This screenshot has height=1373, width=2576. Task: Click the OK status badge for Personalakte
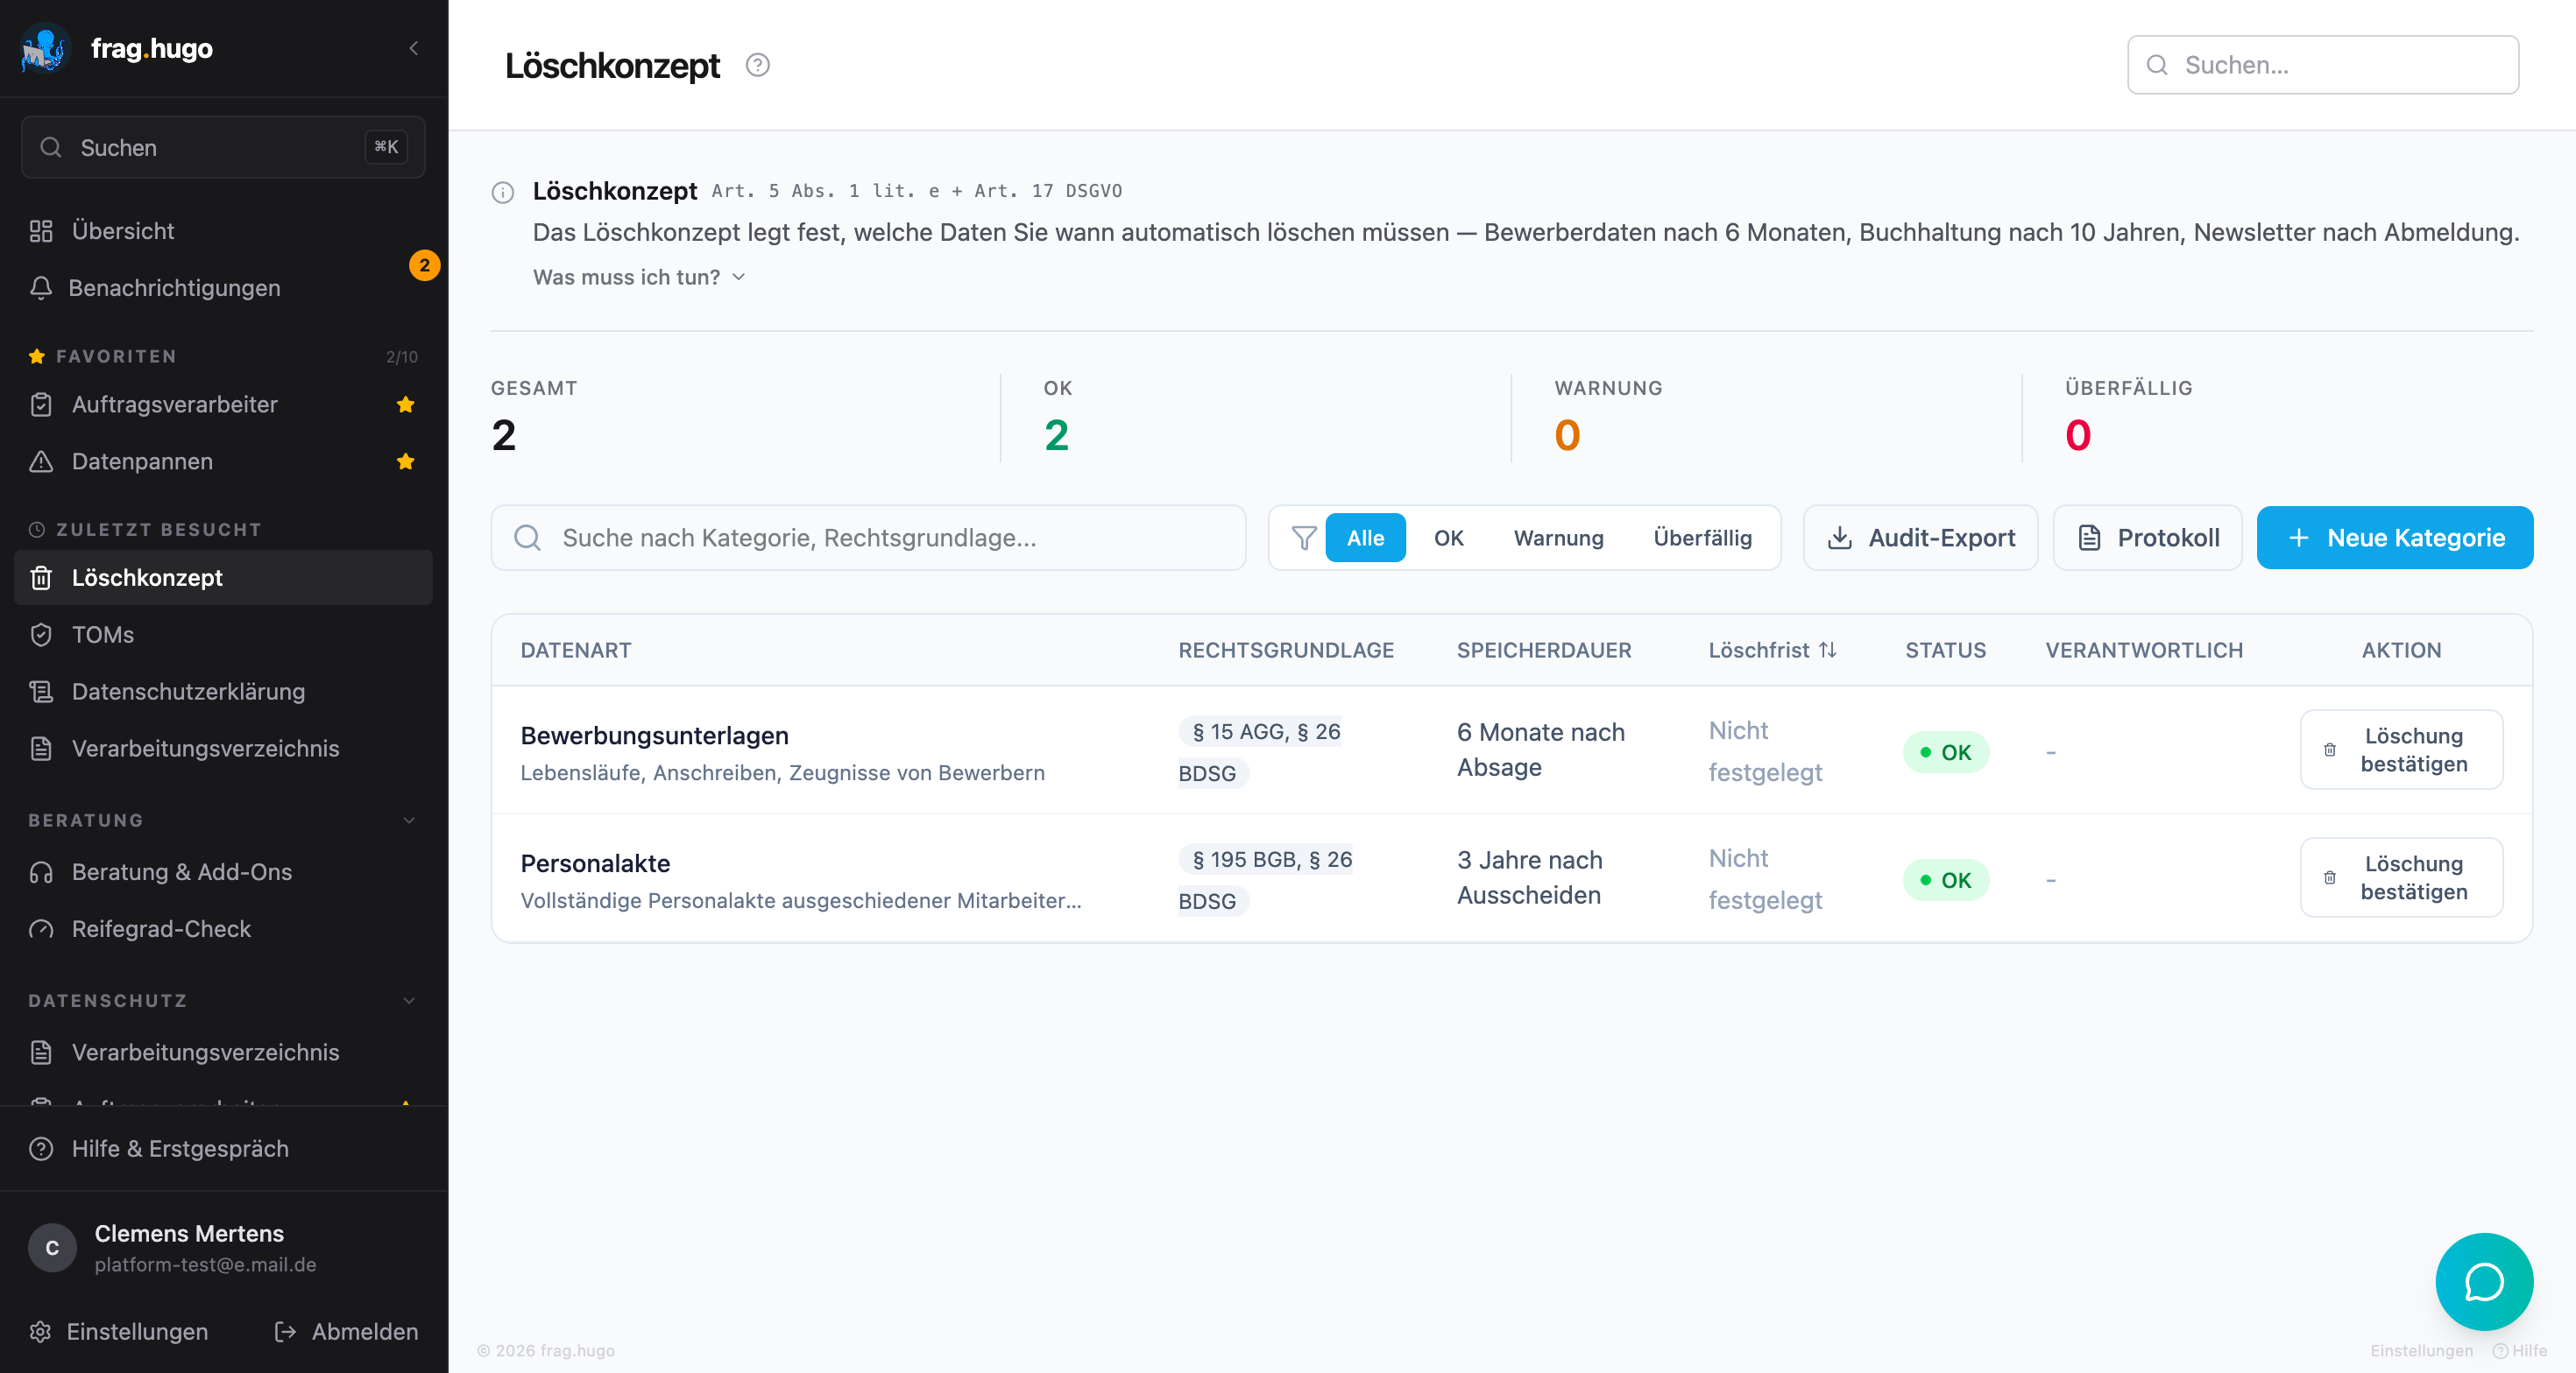(x=1946, y=880)
